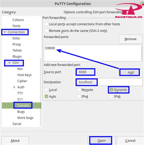Viewport: 144px width, 145px height.
Task: Select the Connection category label
Action: tap(16, 32)
